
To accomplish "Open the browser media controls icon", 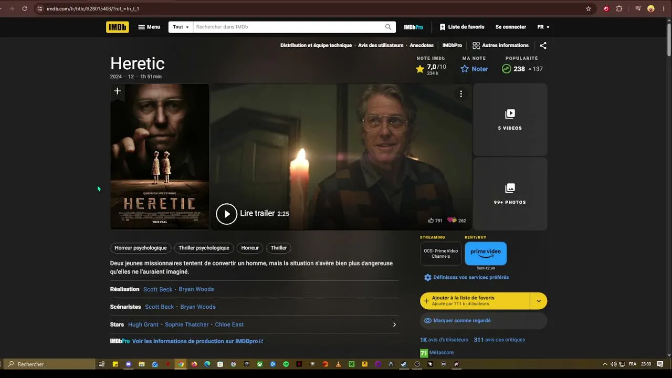I will [638, 8].
